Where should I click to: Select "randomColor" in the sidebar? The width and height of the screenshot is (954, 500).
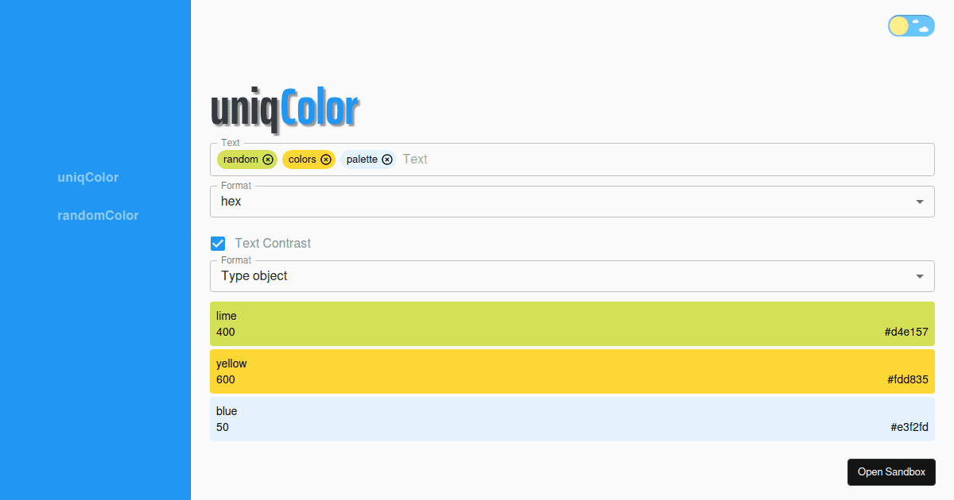(x=98, y=215)
